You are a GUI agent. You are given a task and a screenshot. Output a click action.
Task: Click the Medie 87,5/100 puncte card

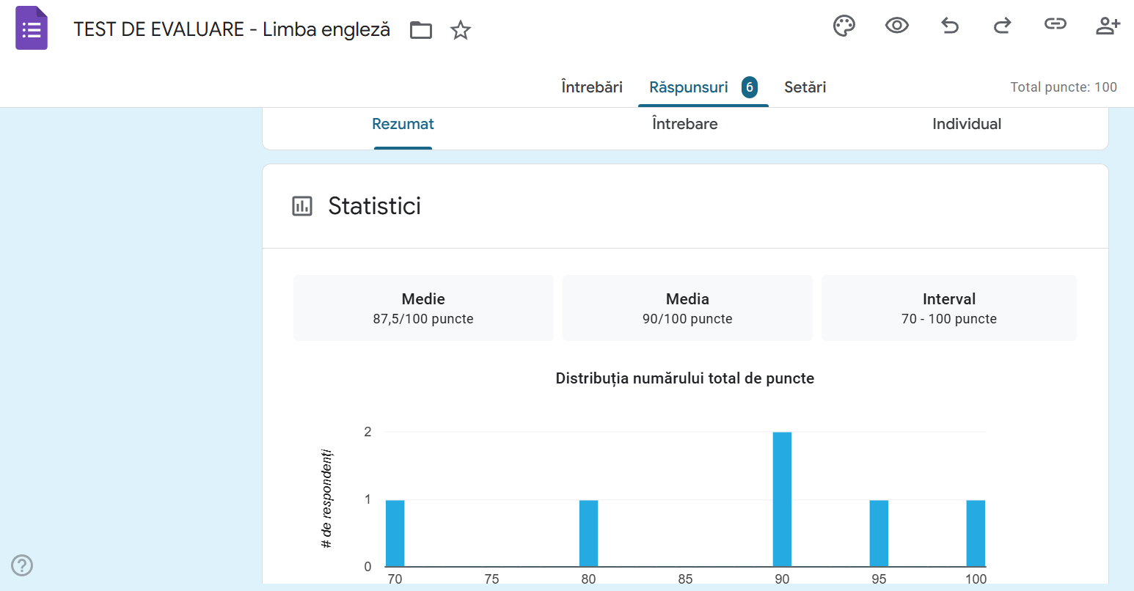click(x=423, y=308)
